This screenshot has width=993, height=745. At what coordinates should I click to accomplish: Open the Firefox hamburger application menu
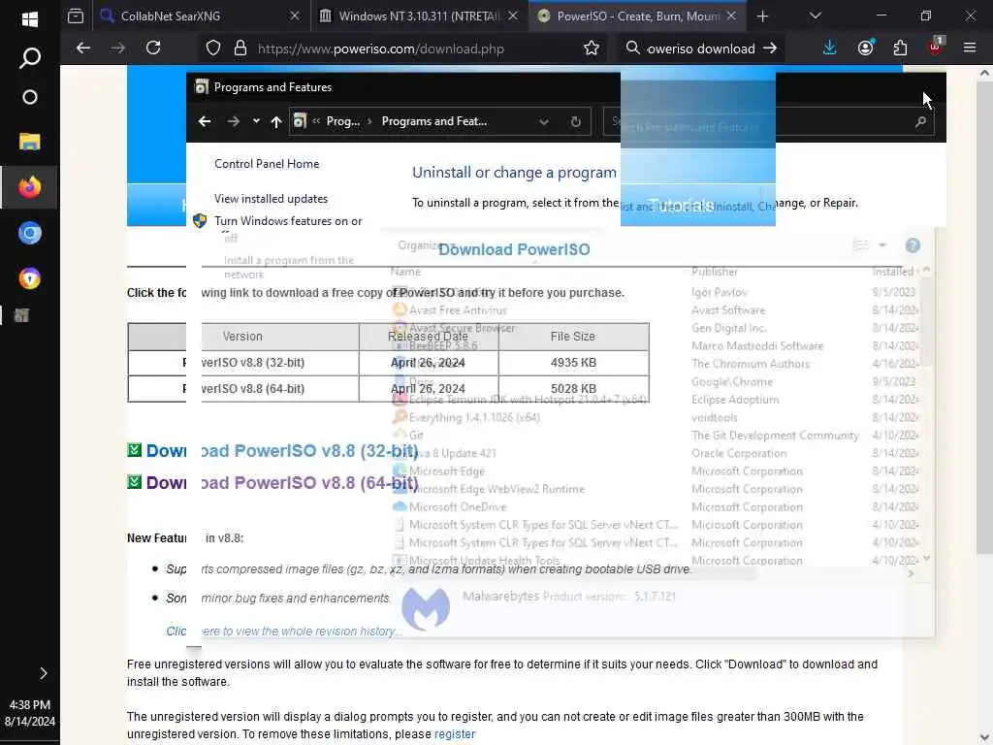coord(970,48)
